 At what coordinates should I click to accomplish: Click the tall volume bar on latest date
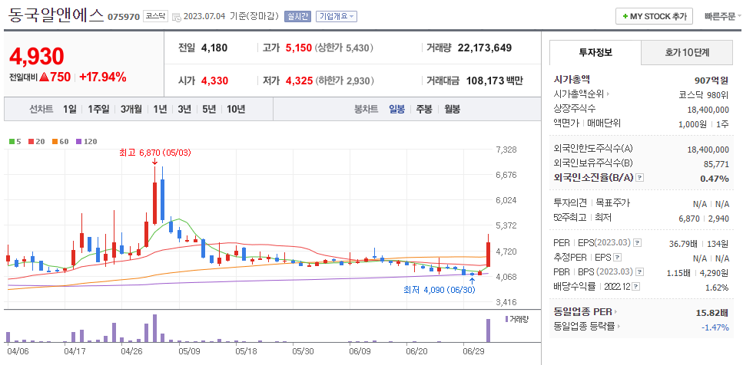(488, 330)
